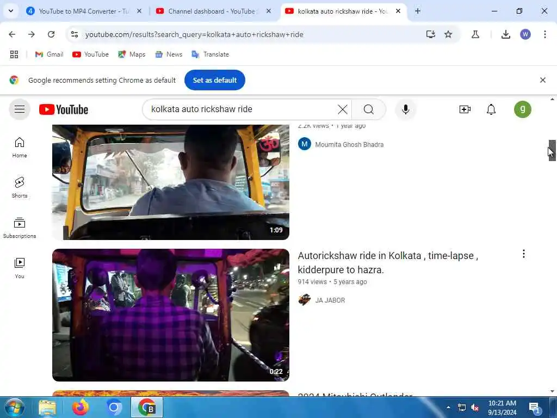The height and width of the screenshot is (418, 557).
Task: Click in the YouTube search box
Action: pyautogui.click(x=242, y=109)
